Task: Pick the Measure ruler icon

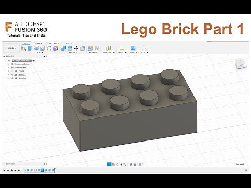Action: [122, 48]
